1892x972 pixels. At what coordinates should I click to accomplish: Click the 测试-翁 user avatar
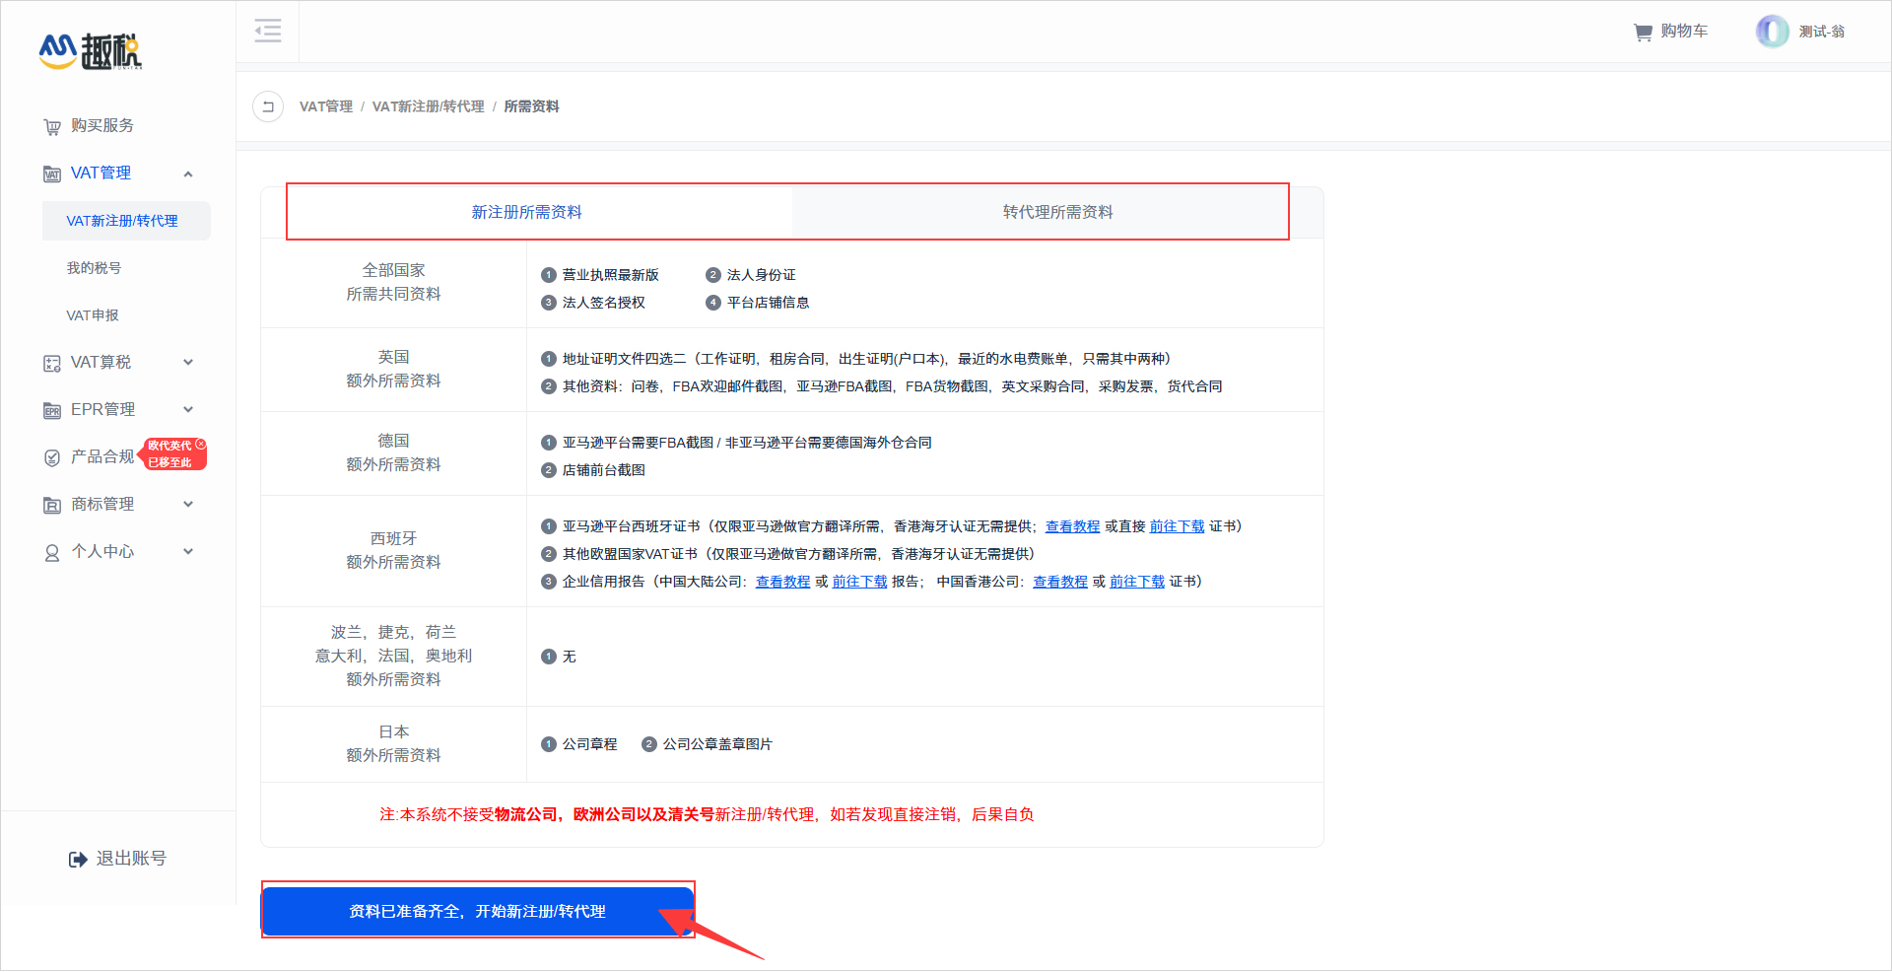point(1771,31)
